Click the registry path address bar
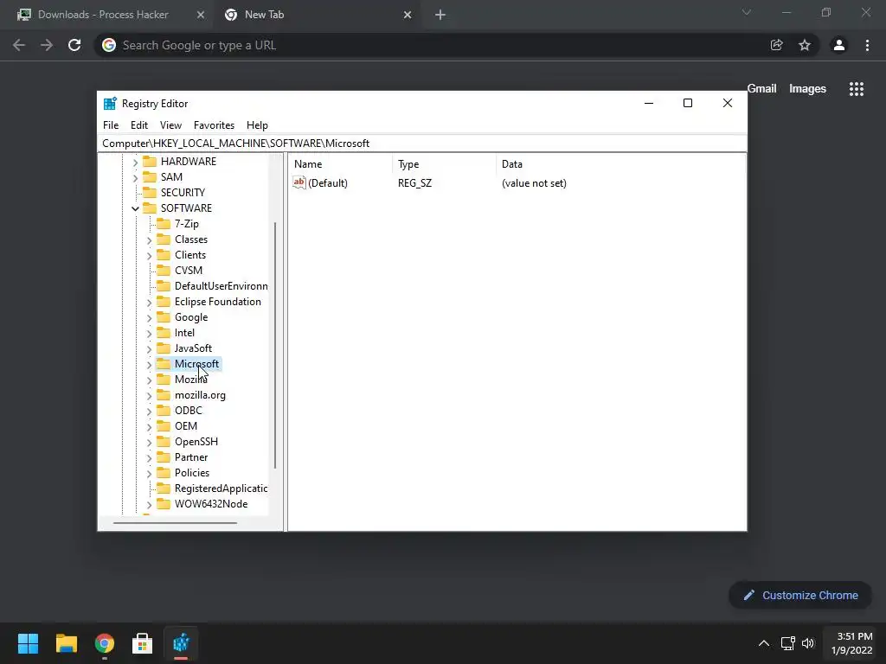Screen dimensions: 886x664 click(423, 144)
